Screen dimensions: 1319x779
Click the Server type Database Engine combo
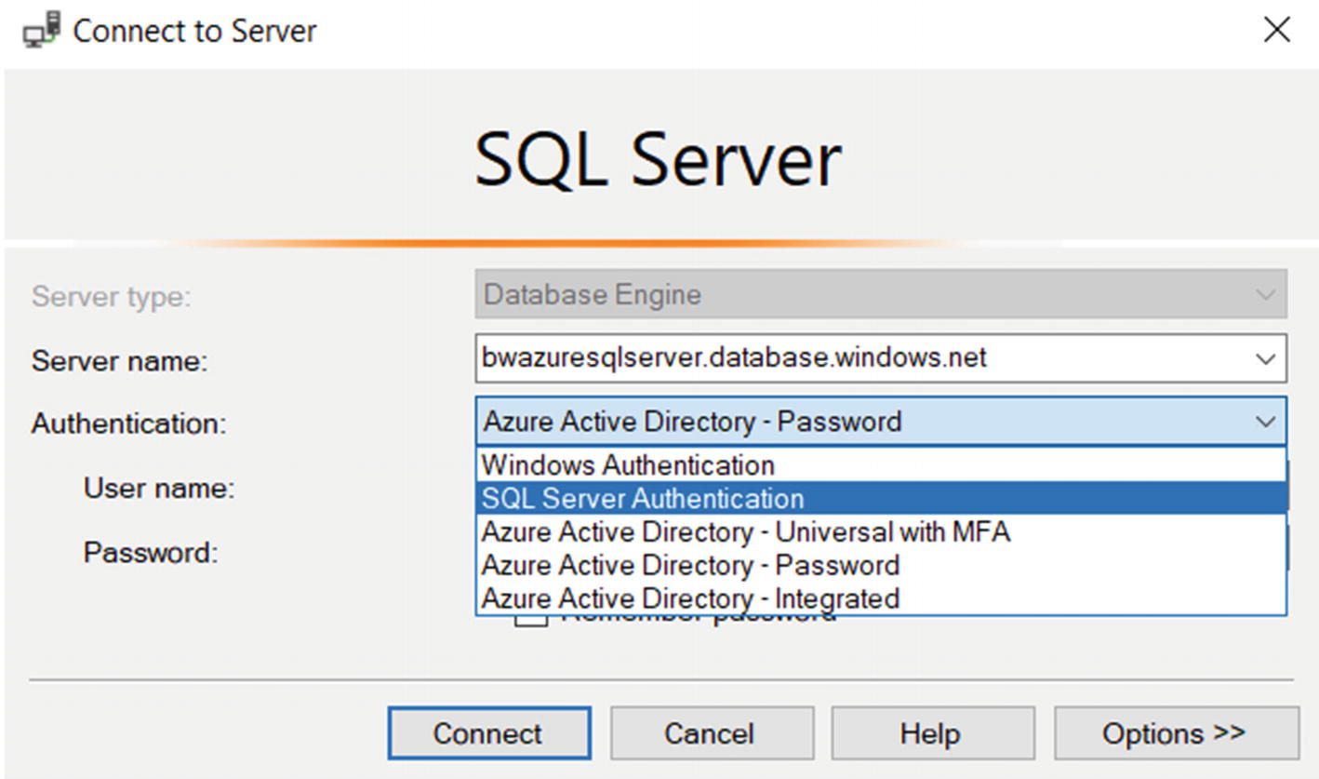(881, 295)
